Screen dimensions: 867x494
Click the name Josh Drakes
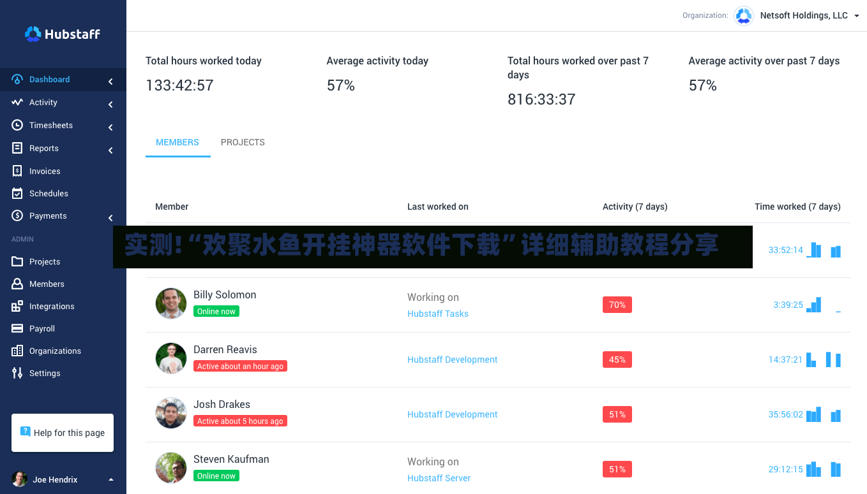click(x=222, y=404)
